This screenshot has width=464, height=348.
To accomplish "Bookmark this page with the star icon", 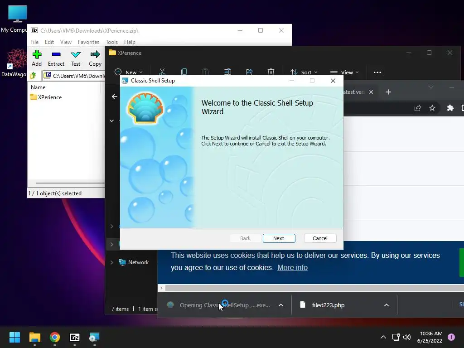I will click(432, 108).
